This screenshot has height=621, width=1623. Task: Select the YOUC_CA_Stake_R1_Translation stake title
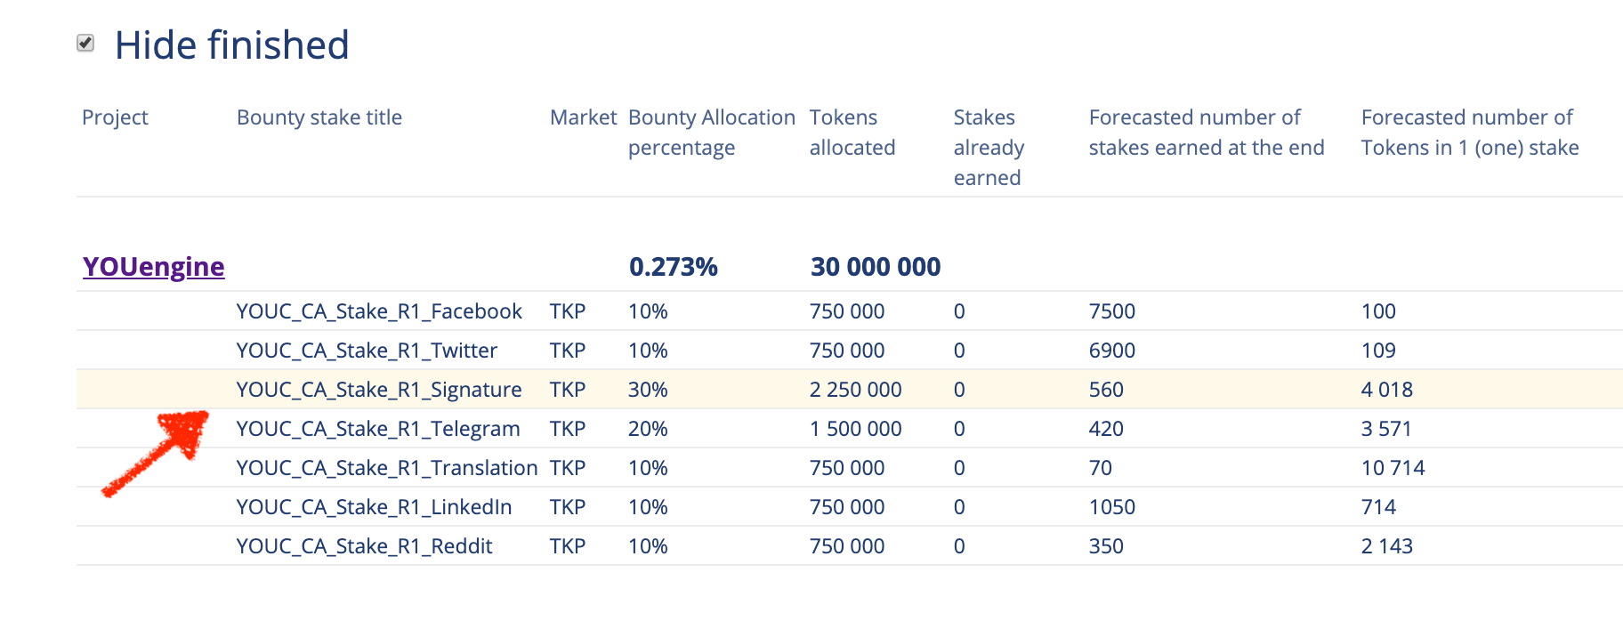(x=386, y=468)
